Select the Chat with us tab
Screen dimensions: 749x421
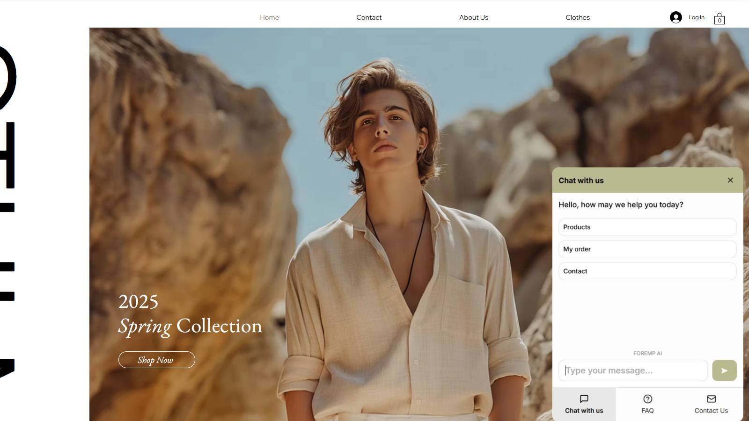584,404
